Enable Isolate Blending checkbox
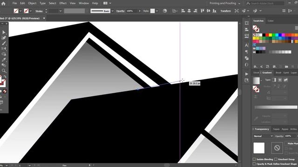The height and width of the screenshot is (167, 298). [x=254, y=159]
